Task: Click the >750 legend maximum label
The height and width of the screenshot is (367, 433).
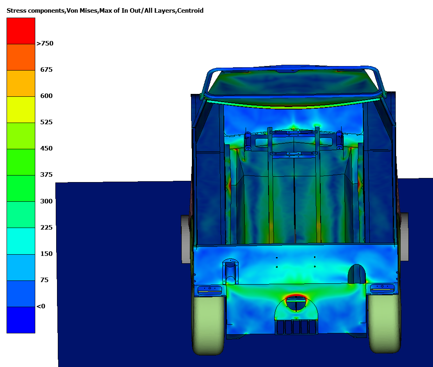Action: point(45,43)
